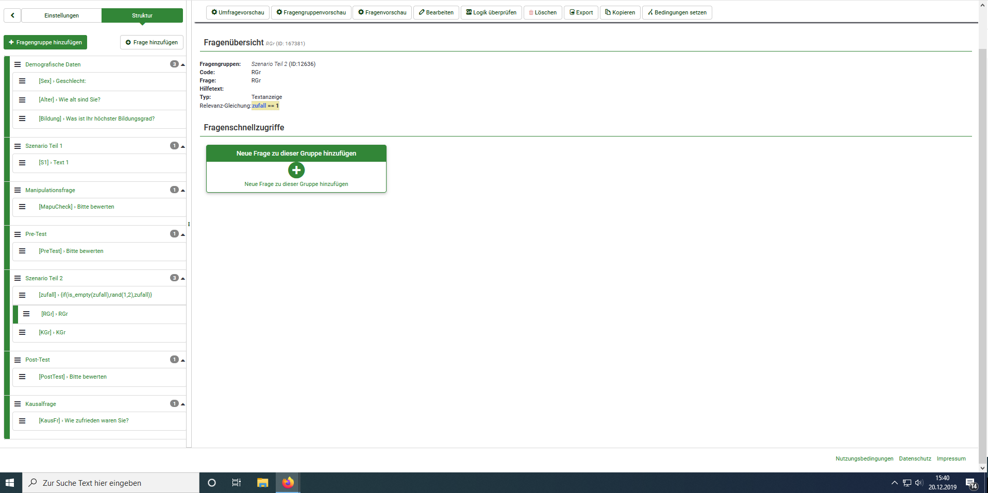The height and width of the screenshot is (493, 988).
Task: Switch to the Einstellungen tab
Action: tap(61, 15)
